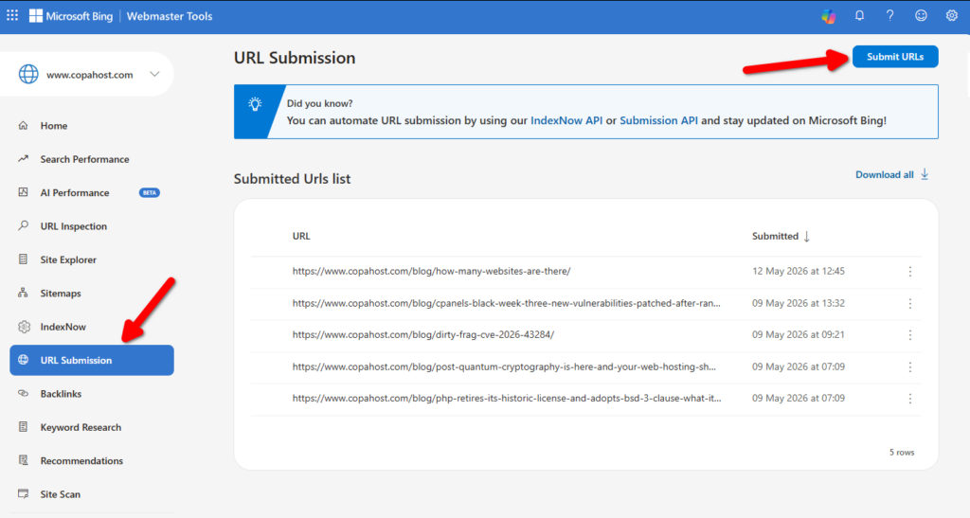Click the URL Inspection magnifier icon
The image size is (970, 518).
(x=23, y=225)
